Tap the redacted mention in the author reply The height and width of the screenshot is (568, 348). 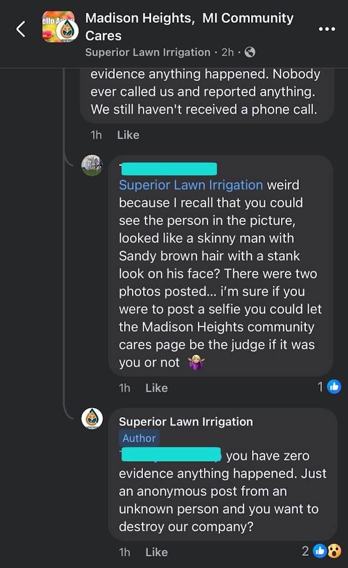[171, 455]
